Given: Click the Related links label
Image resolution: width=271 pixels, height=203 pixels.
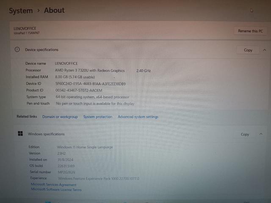Looking at the screenshot, I should click(27, 117).
